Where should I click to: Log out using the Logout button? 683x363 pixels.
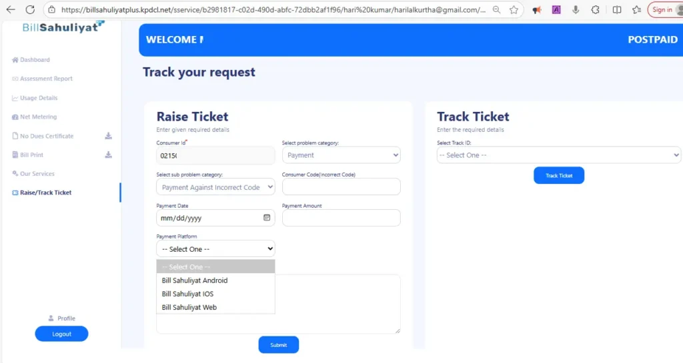(x=61, y=334)
